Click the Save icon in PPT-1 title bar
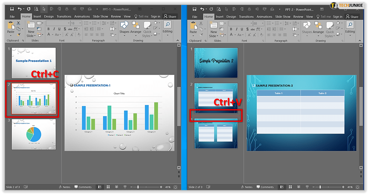 (x=11, y=9)
